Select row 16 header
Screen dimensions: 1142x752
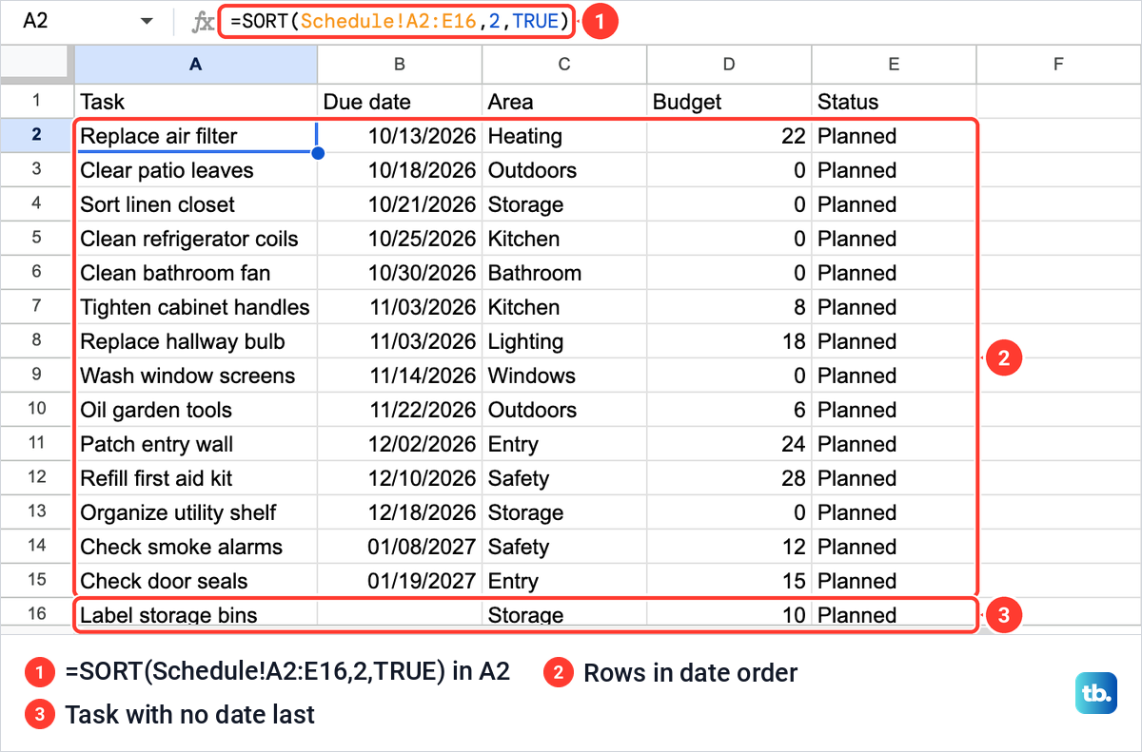[37, 613]
